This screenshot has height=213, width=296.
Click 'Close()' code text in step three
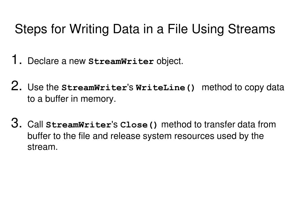pyautogui.click(x=139, y=125)
